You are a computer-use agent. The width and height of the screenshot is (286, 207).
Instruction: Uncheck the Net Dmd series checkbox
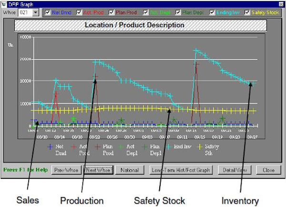point(48,12)
